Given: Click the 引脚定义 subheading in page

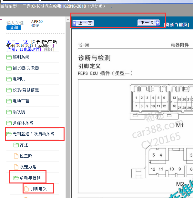Looking at the screenshot, I should (89, 66).
